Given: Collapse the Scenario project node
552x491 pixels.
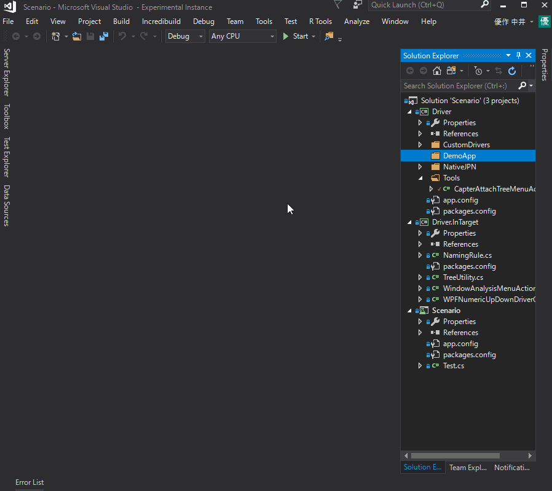Looking at the screenshot, I should pos(409,311).
